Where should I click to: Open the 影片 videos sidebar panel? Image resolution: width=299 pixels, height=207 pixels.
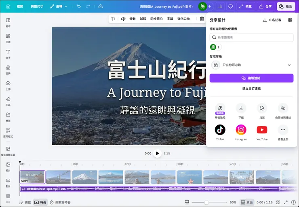pyautogui.click(x=8, y=183)
